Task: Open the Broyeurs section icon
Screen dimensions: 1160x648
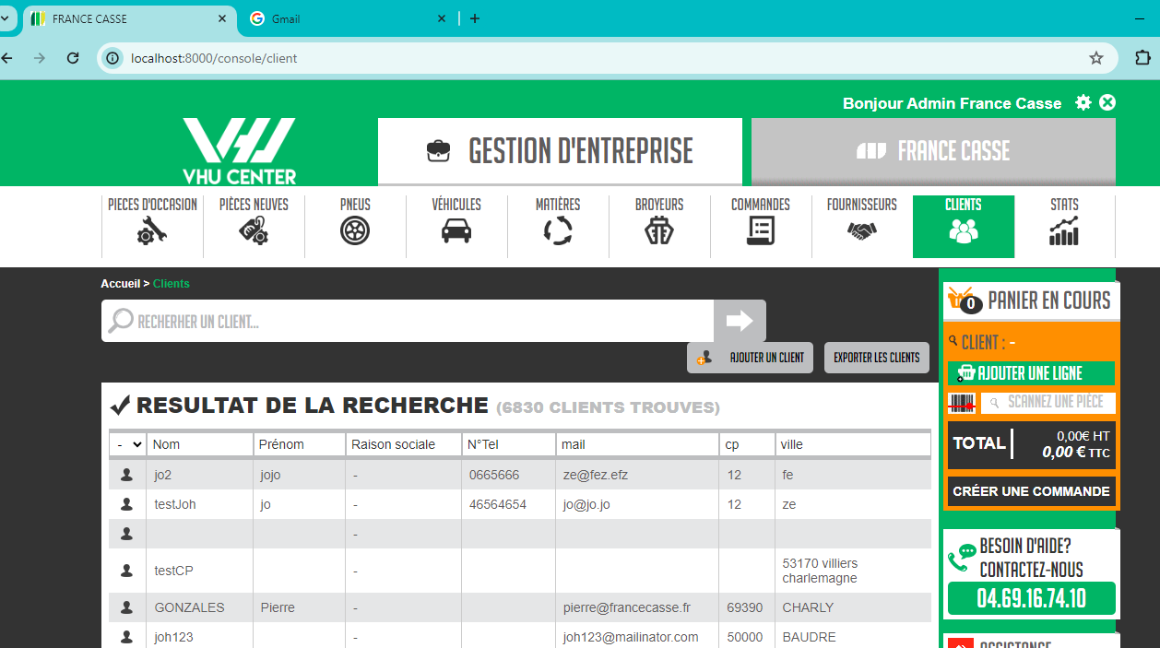Action: pyautogui.click(x=659, y=230)
